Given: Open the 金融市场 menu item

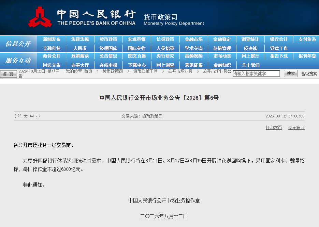Looking at the screenshot, I should (x=194, y=39).
